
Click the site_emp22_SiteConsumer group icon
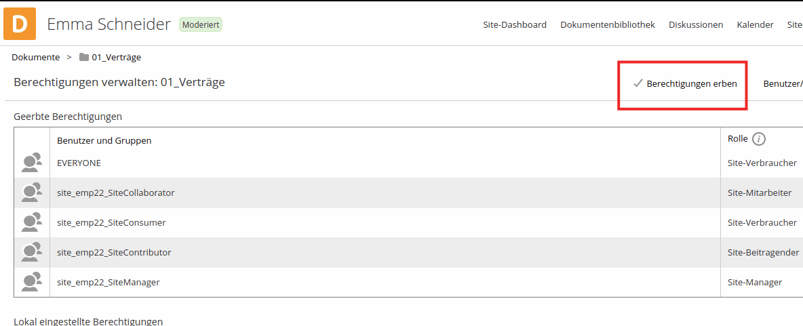[x=32, y=223]
